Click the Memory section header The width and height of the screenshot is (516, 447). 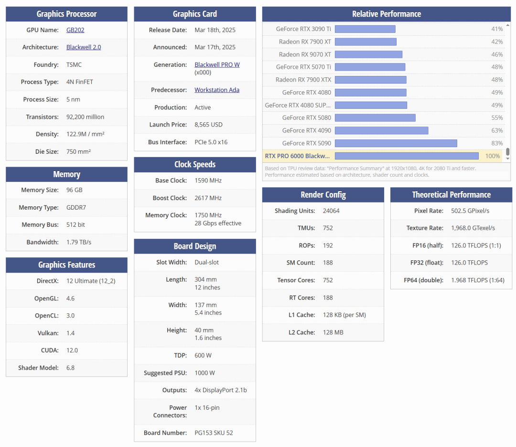pyautogui.click(x=66, y=174)
